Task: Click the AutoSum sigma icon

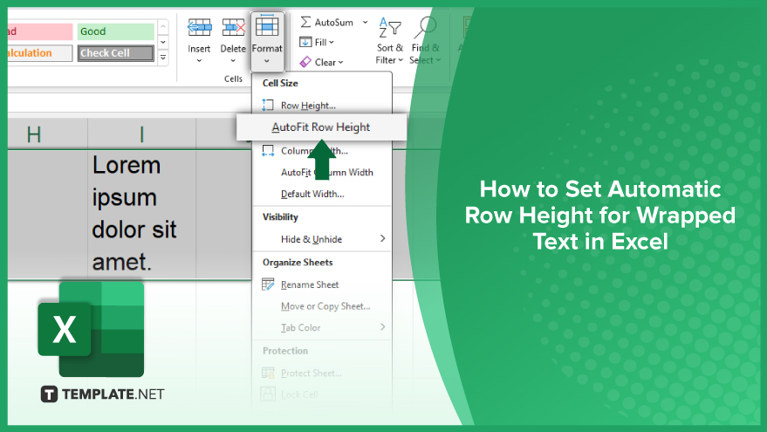Action: [x=305, y=22]
